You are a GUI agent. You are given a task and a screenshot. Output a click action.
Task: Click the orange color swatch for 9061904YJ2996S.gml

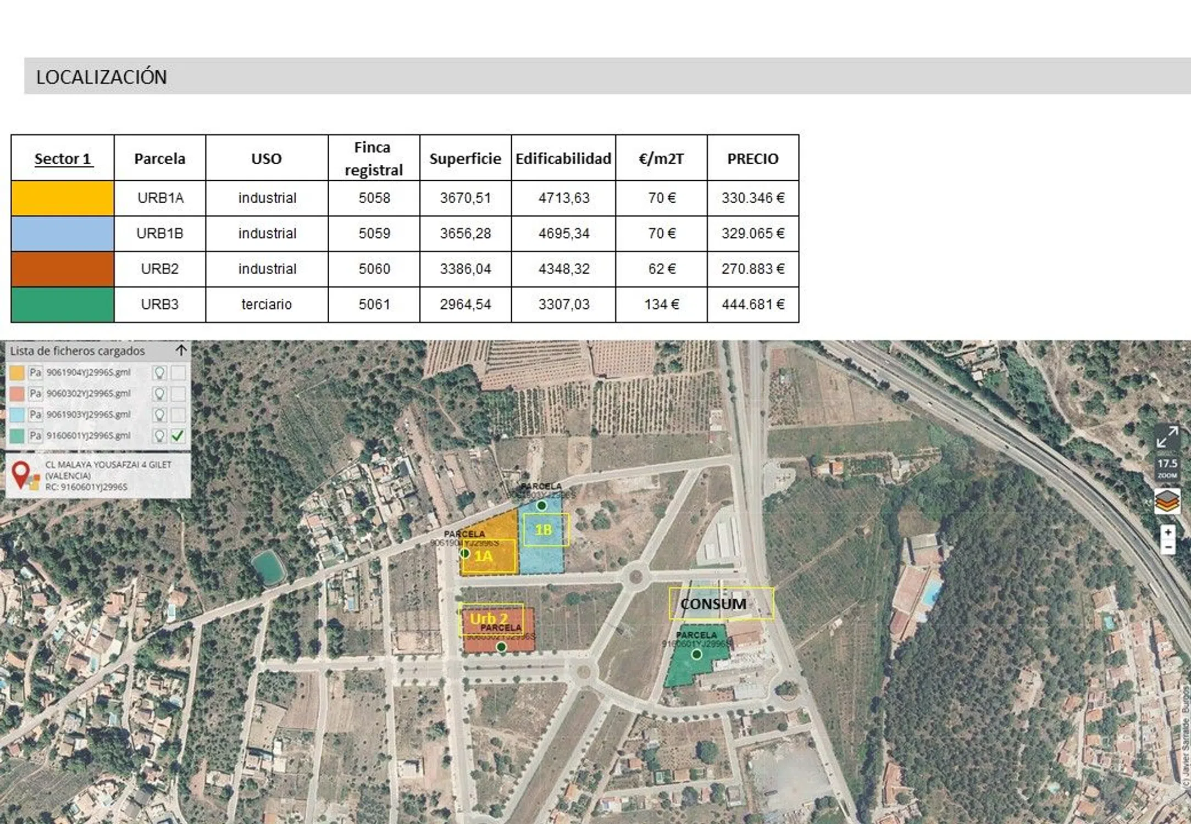17,373
